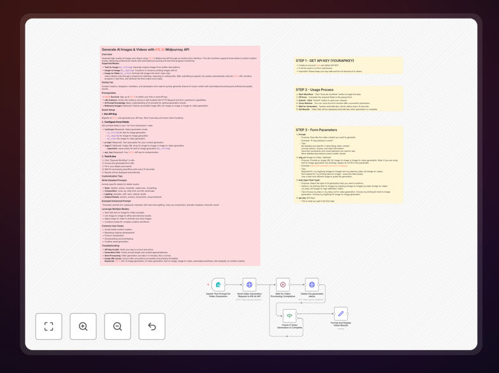This screenshot has height=373, width=499.
Task: Click the 'Prerequisites' heading in the pink note
Action: tap(109, 93)
